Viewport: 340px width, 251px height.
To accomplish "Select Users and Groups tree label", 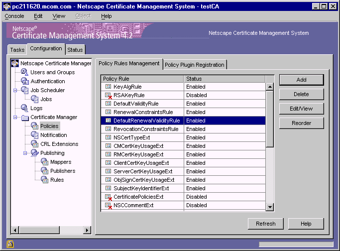I will [52, 72].
